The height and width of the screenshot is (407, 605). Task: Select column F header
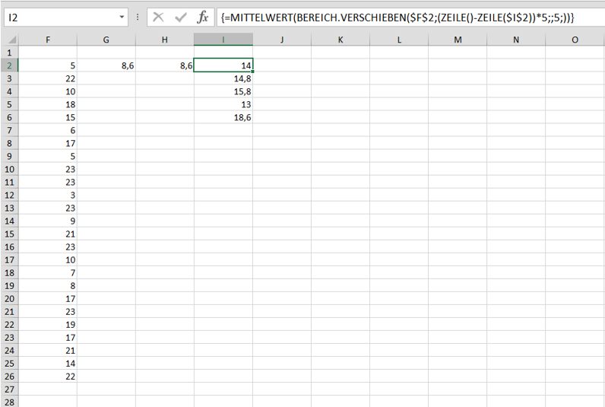click(x=48, y=40)
